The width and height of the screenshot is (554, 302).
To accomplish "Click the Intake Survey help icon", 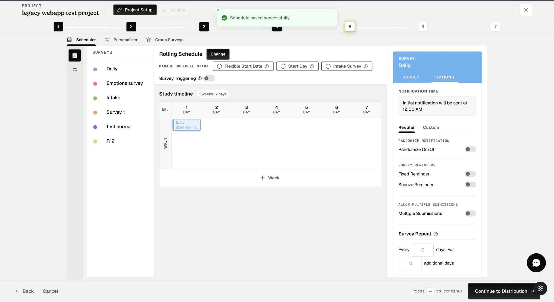I will pyautogui.click(x=365, y=66).
